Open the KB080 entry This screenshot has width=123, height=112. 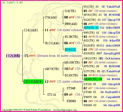[71, 101]
